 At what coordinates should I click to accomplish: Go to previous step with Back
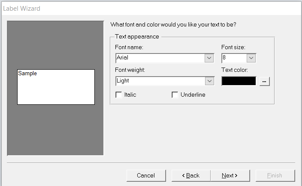click(191, 175)
